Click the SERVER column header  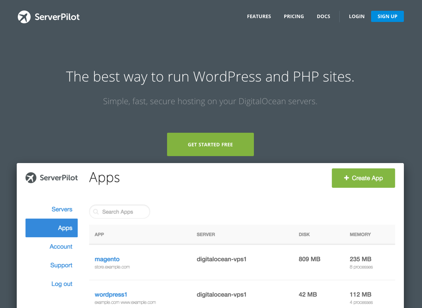[x=206, y=234]
